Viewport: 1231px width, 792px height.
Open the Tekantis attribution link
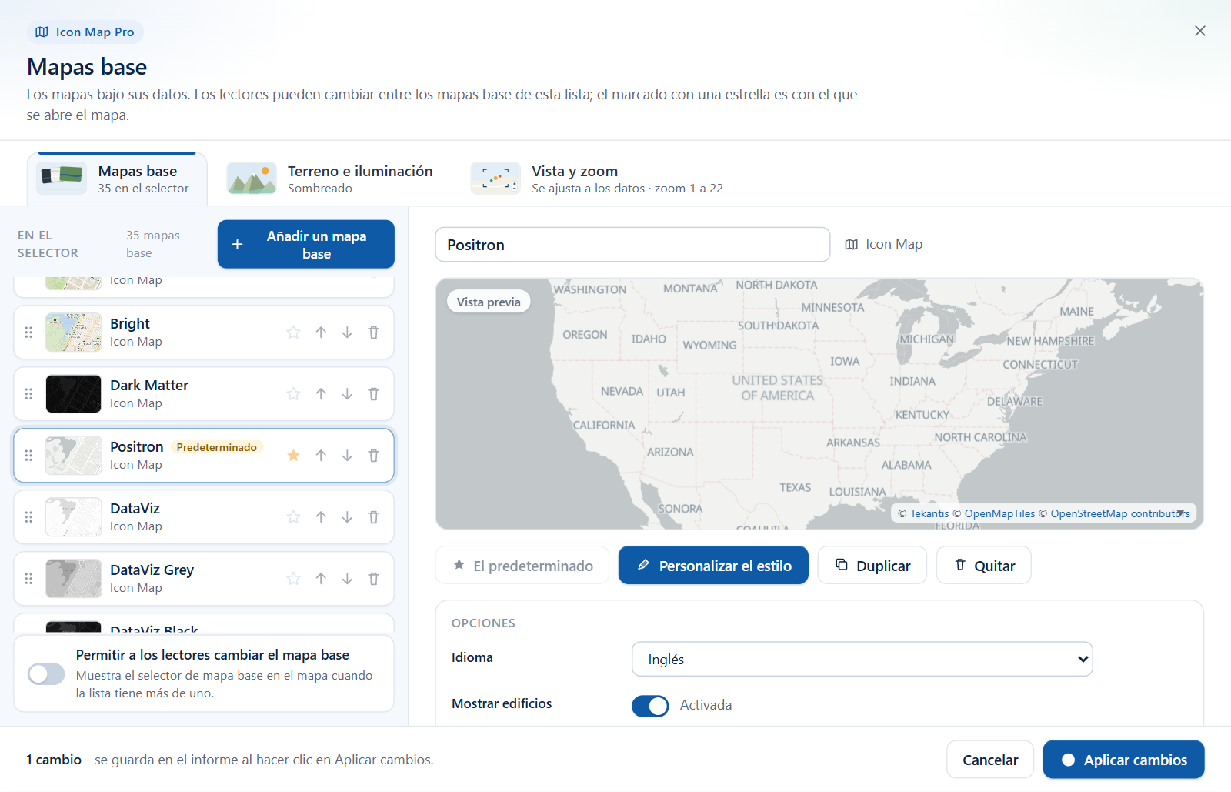coord(929,513)
